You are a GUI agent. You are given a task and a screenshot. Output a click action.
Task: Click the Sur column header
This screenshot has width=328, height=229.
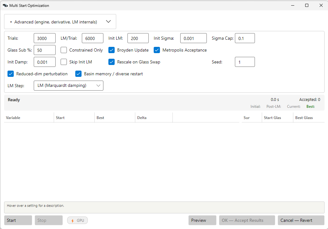pyautogui.click(x=252, y=118)
